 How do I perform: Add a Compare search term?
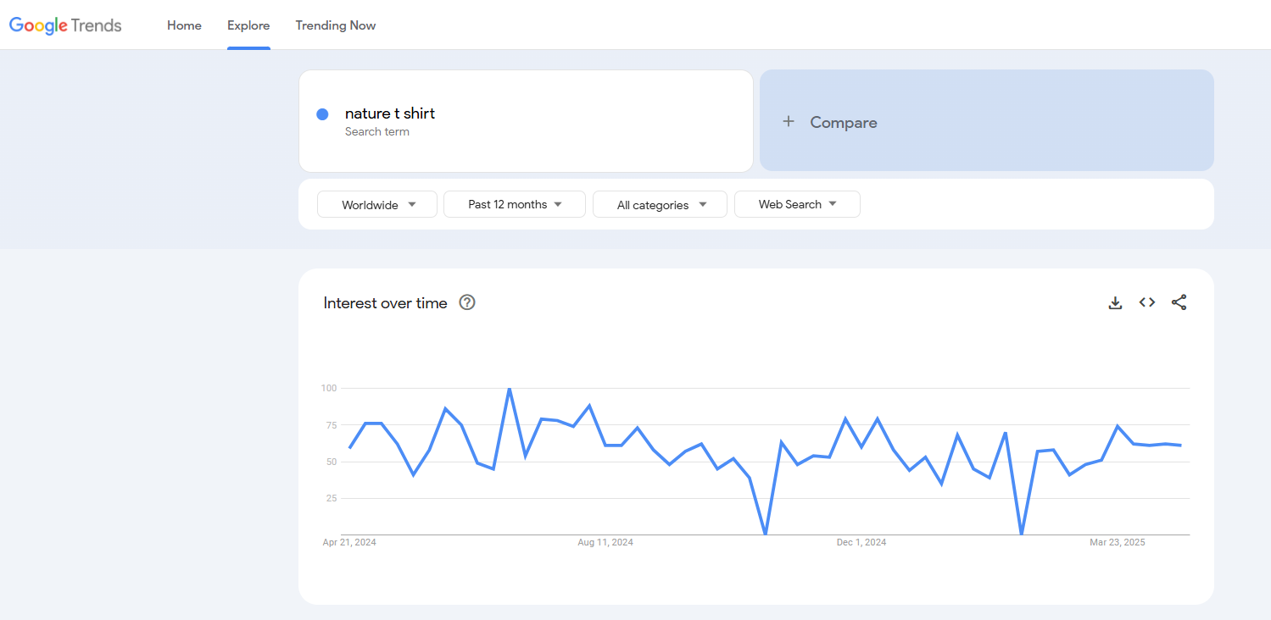987,120
